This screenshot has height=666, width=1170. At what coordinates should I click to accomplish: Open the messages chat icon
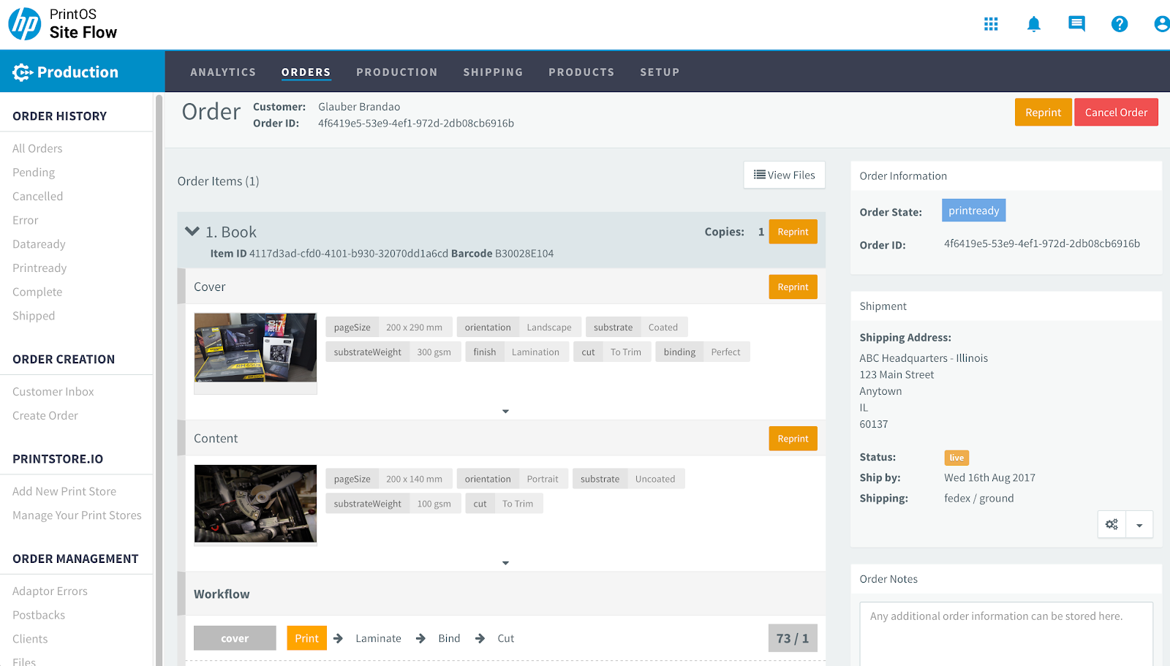click(1076, 24)
